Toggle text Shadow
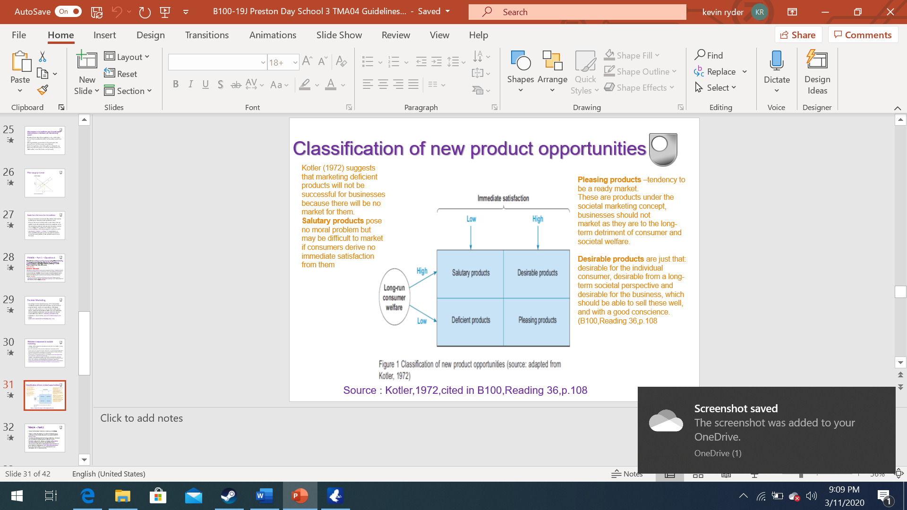The image size is (907, 510). tap(221, 85)
